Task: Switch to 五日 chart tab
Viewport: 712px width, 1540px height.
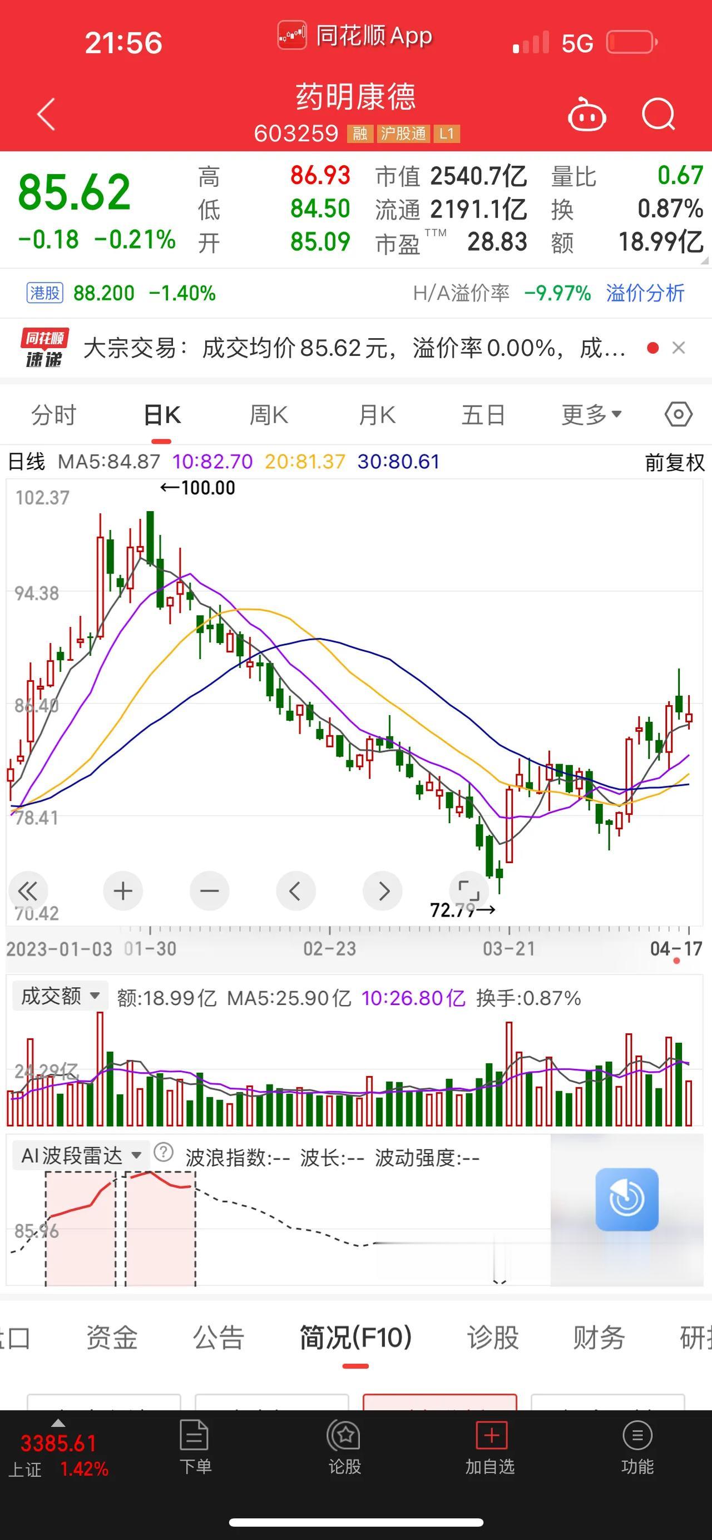Action: [483, 414]
